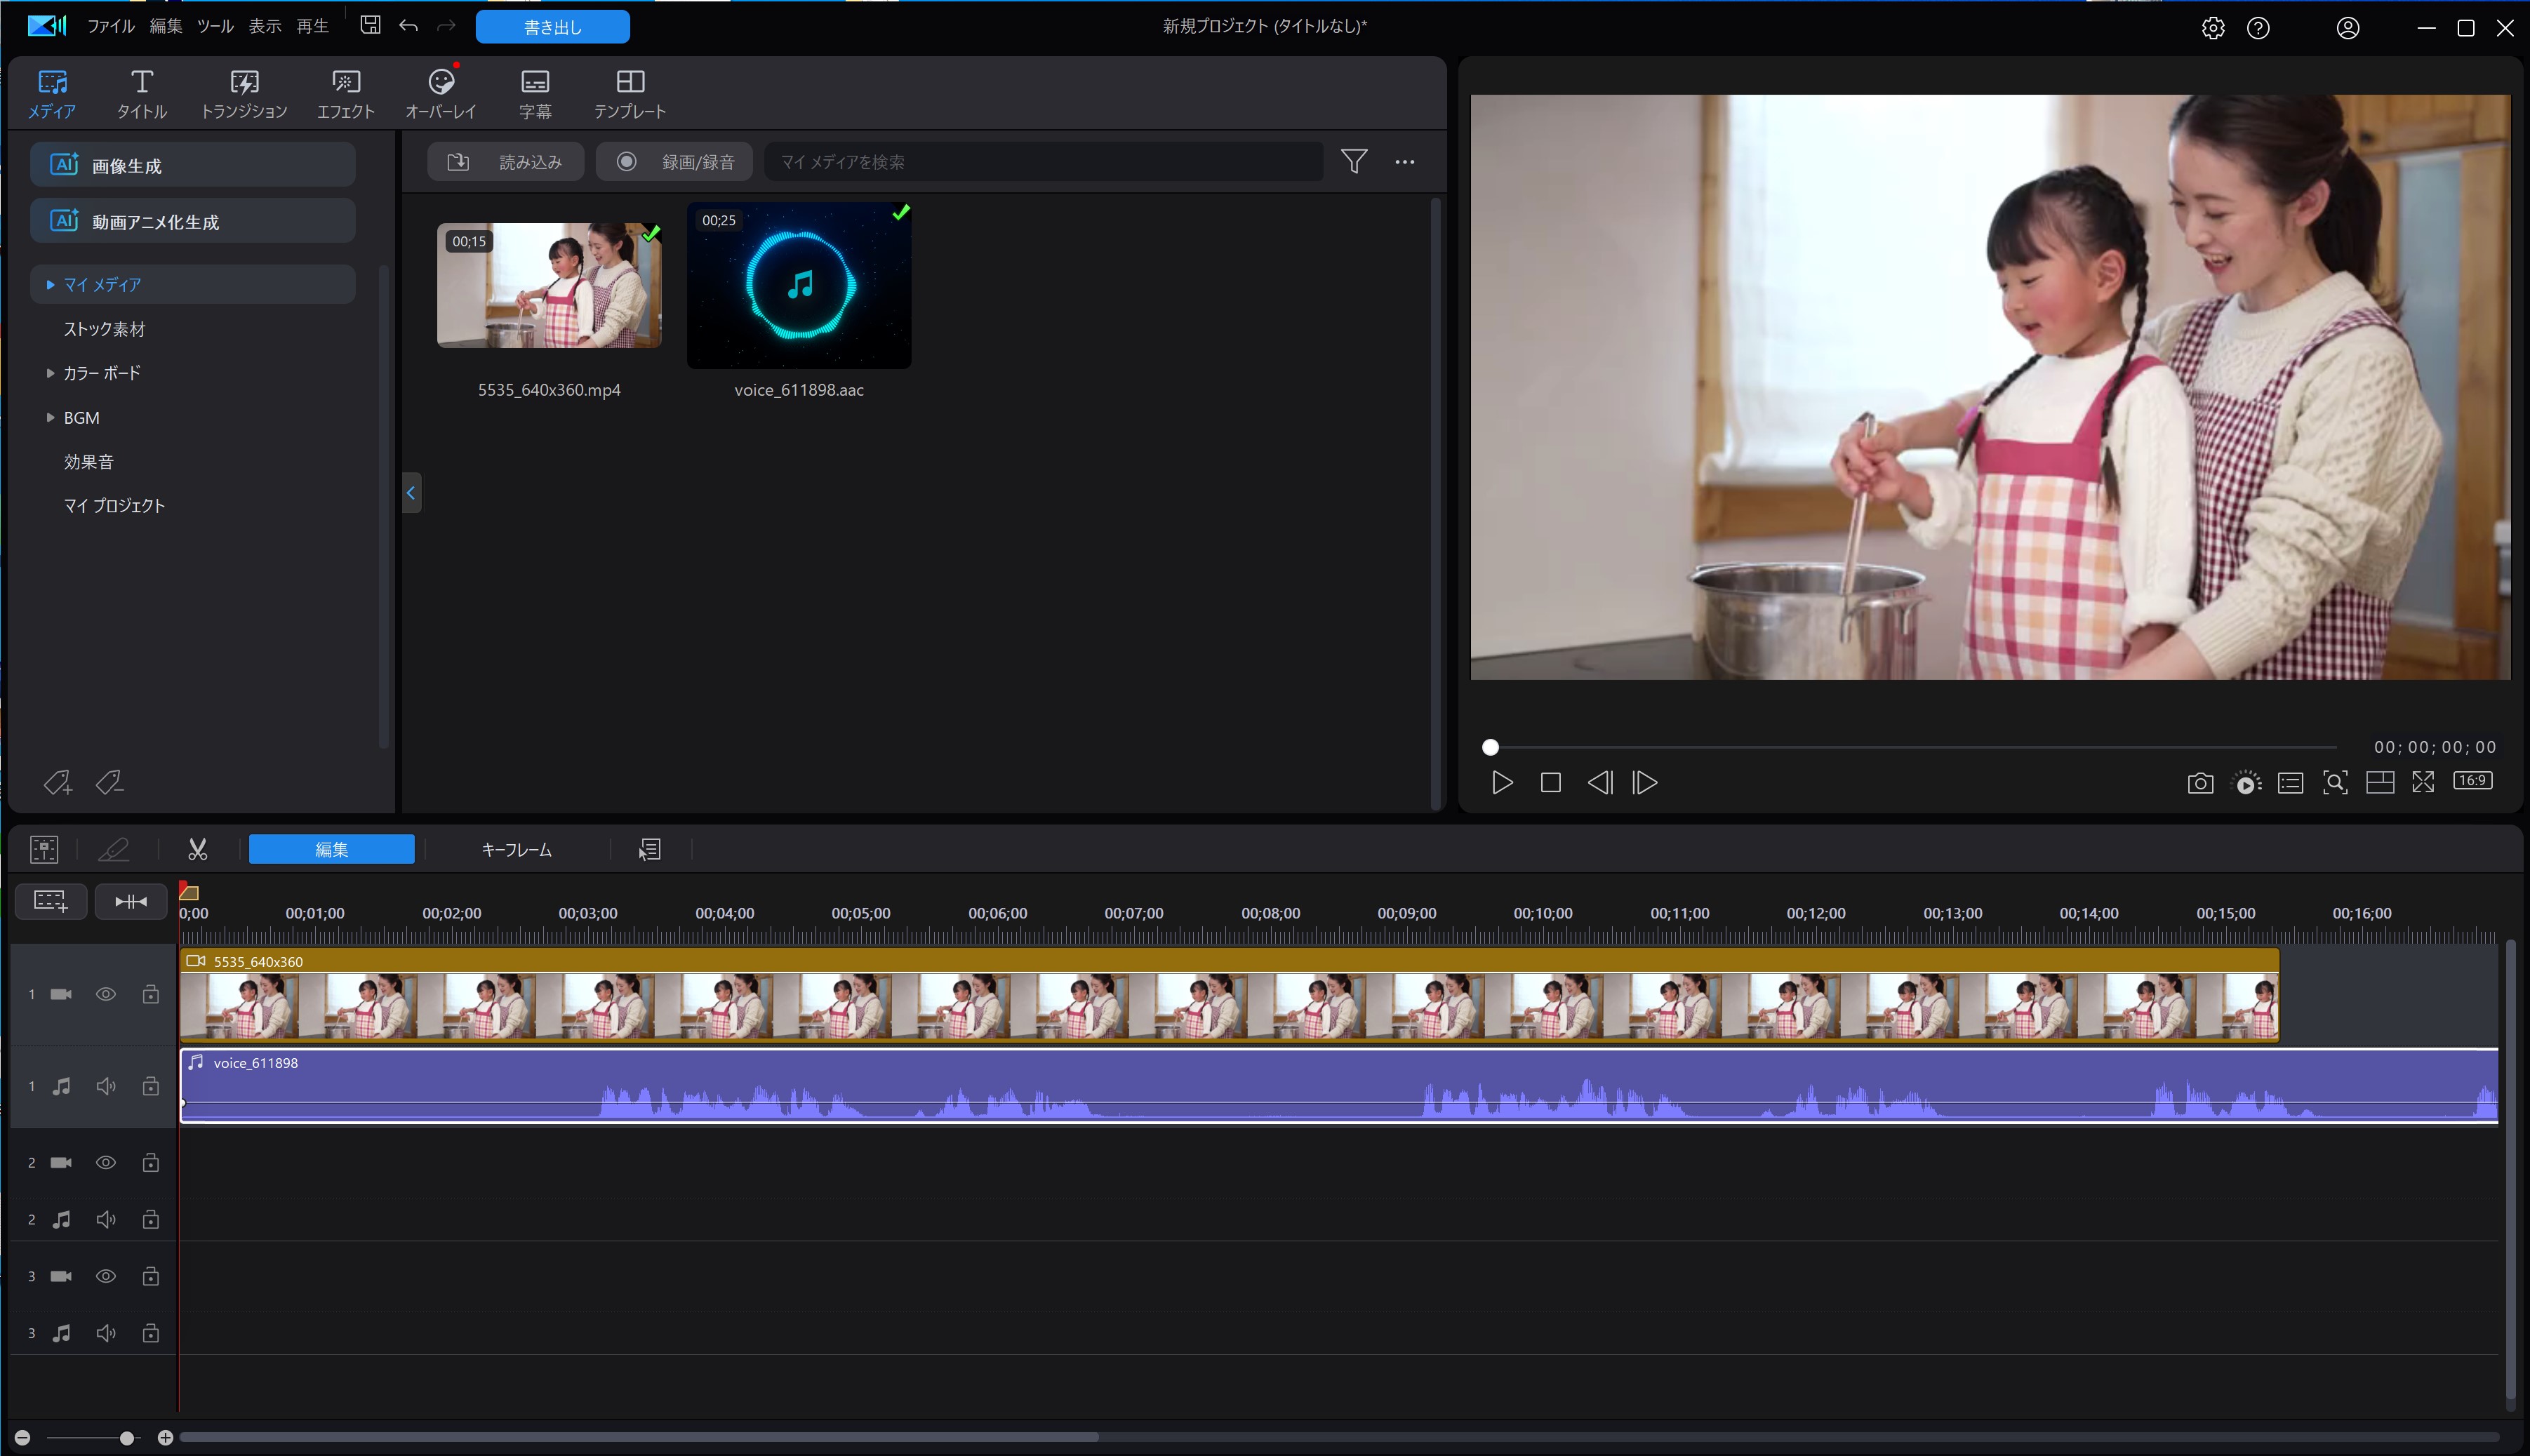Expand the カラー ボード tree item
Viewport: 2530px width, 1456px height.
[x=50, y=373]
